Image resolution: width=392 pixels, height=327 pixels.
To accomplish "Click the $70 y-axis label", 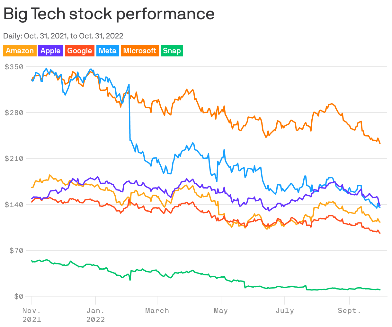I will pyautogui.click(x=16, y=250).
